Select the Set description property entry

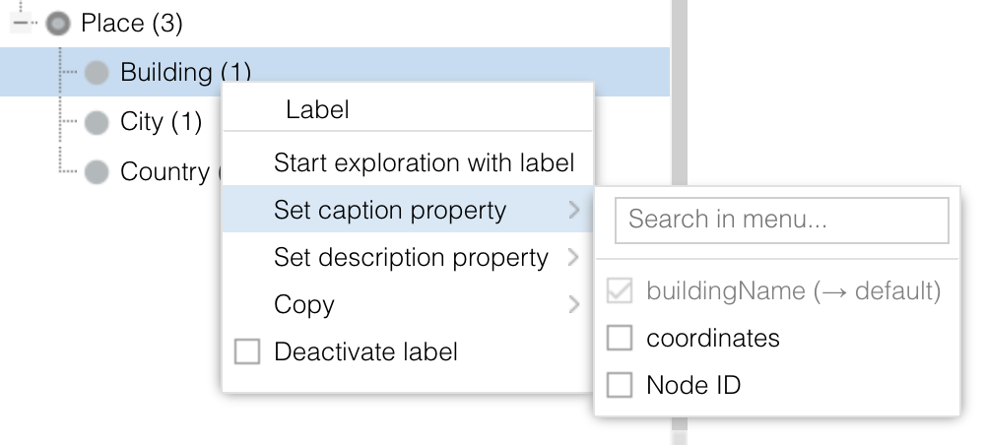click(411, 258)
